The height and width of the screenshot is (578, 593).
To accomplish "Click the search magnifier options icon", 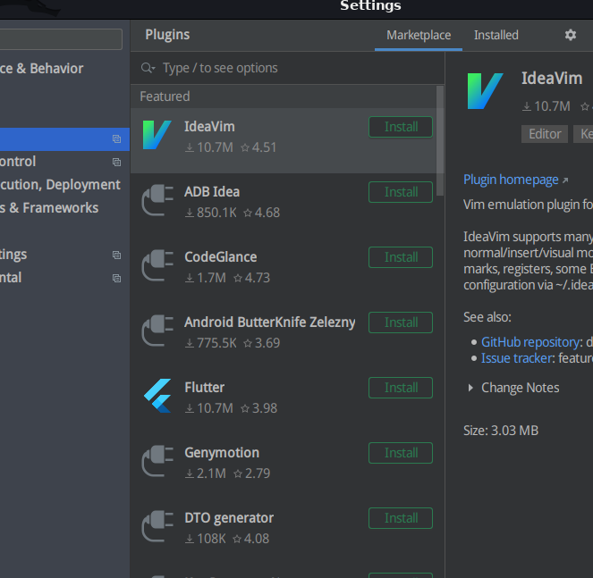I will click(148, 68).
